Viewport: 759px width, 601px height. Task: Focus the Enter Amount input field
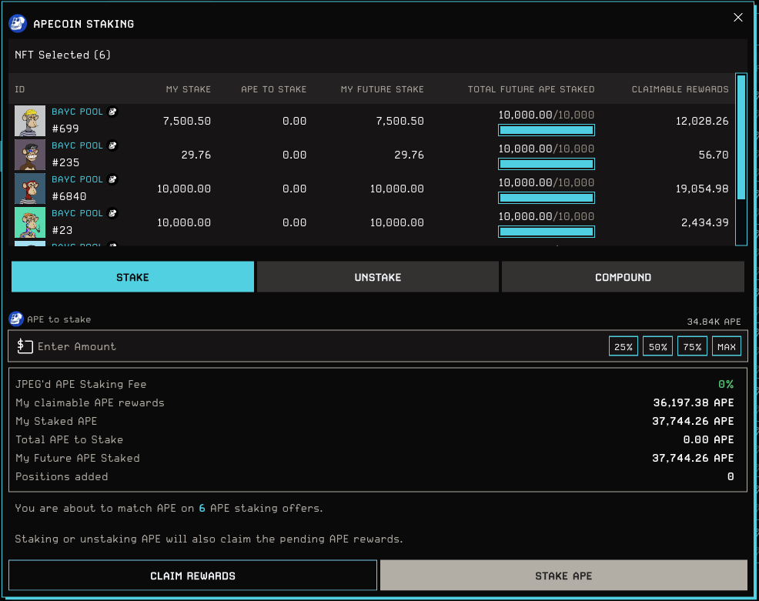(x=308, y=347)
